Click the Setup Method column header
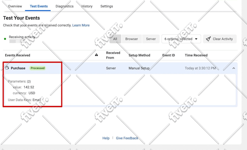The width and height of the screenshot is (247, 150). [x=139, y=55]
